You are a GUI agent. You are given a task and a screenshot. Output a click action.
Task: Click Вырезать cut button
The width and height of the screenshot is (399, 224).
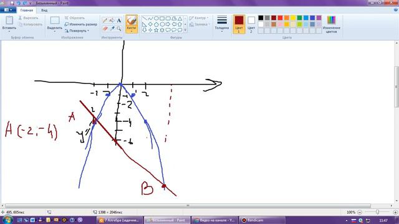[28, 18]
